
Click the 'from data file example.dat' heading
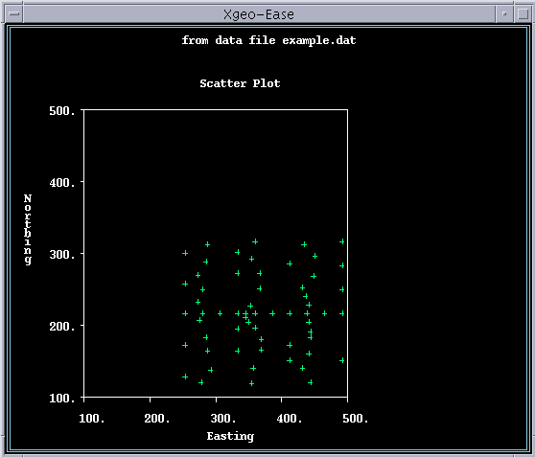(268, 40)
